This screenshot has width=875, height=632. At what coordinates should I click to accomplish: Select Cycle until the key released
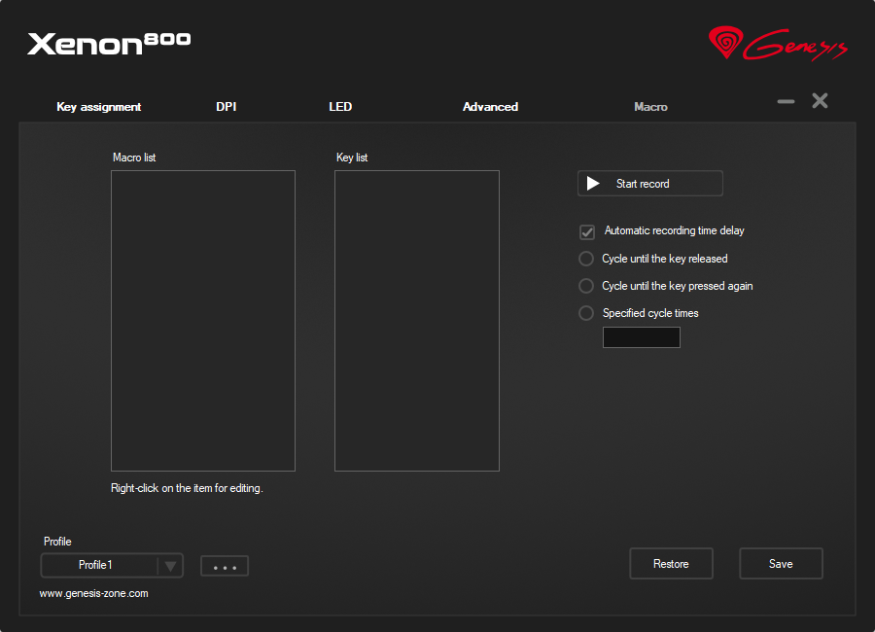586,259
